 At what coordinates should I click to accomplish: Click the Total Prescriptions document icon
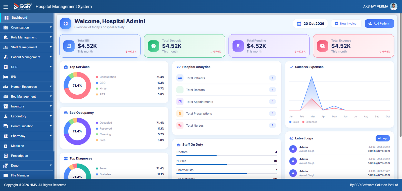tap(180, 113)
